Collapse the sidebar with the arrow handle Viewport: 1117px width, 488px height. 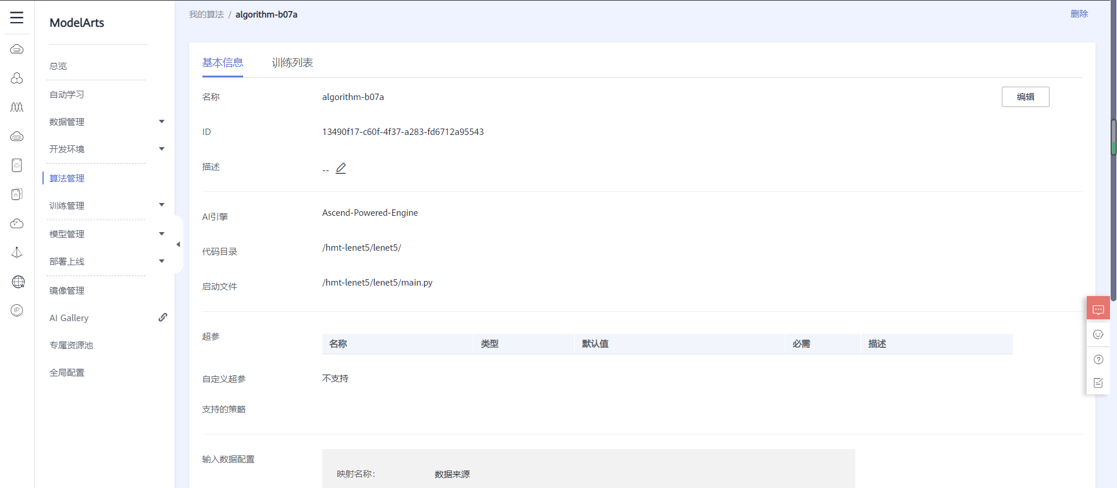pyautogui.click(x=178, y=244)
